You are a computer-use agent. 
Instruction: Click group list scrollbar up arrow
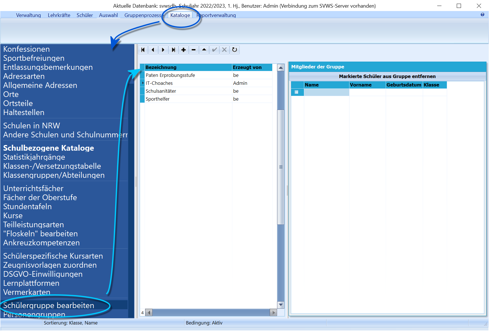pyautogui.click(x=281, y=68)
